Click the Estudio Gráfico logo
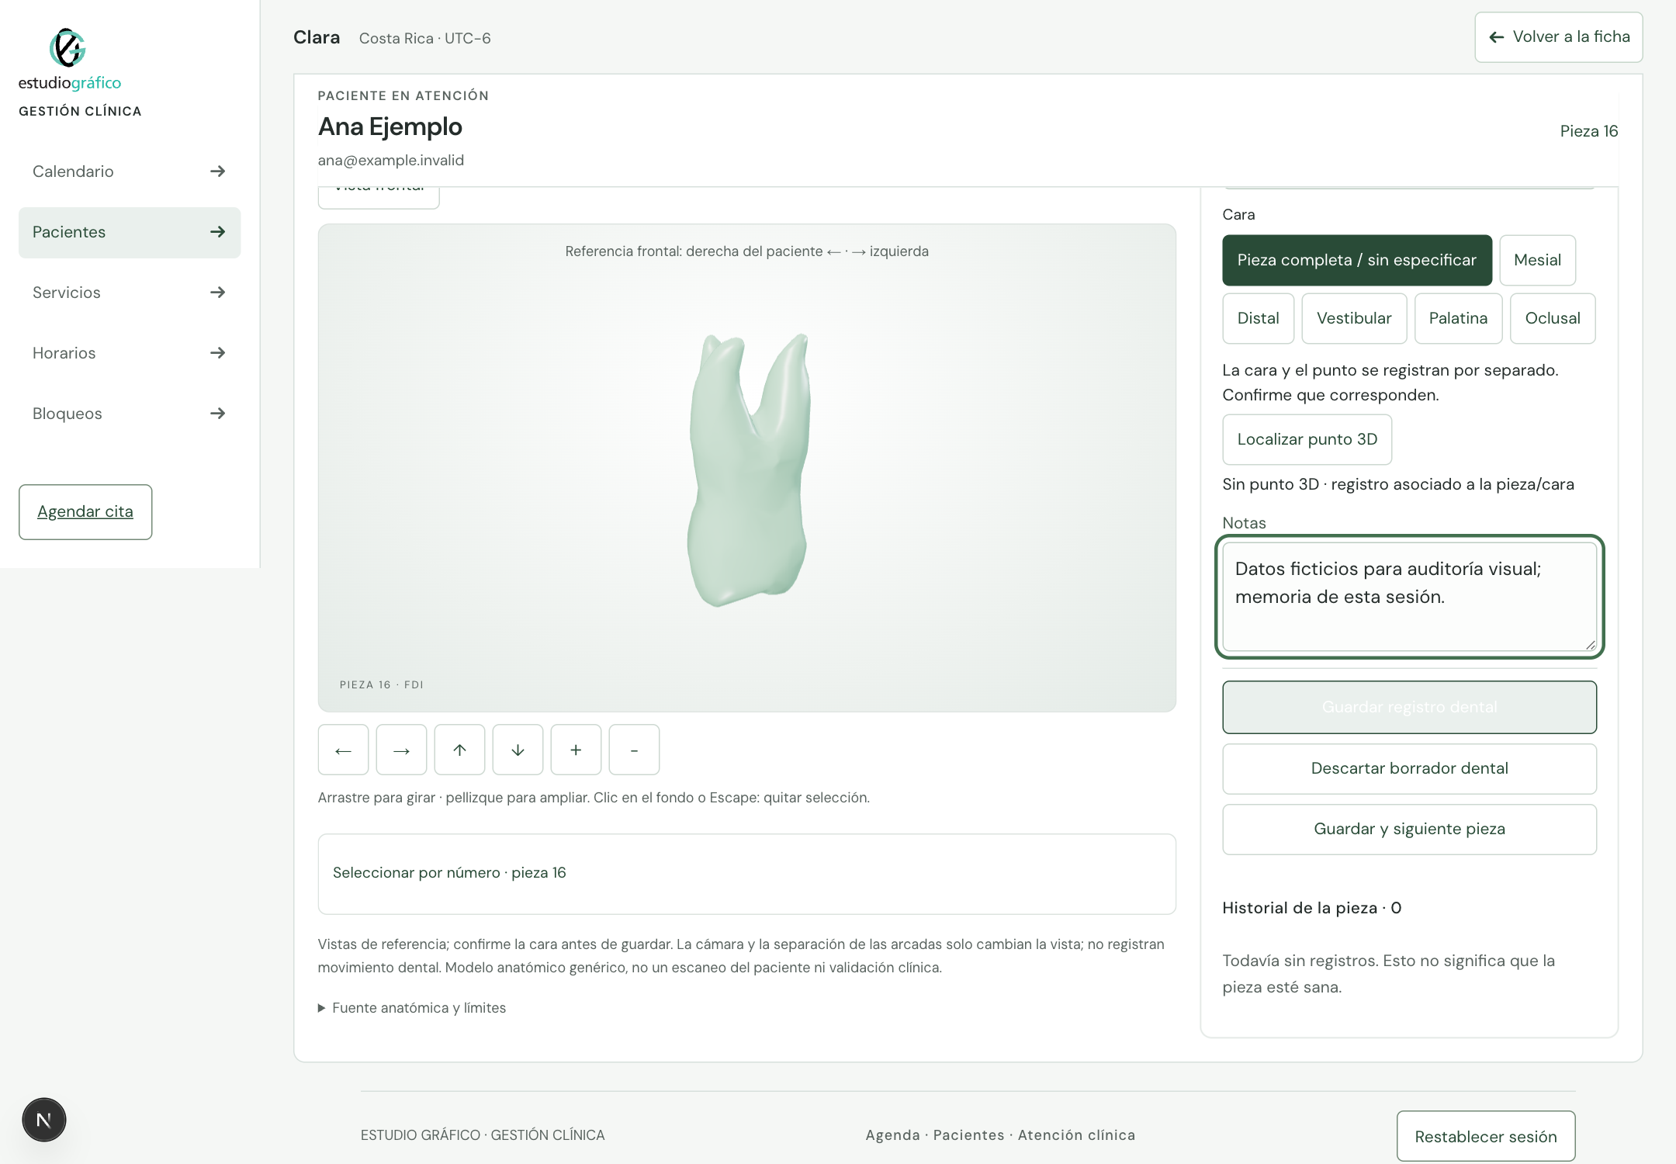1676x1164 pixels. 69,60
